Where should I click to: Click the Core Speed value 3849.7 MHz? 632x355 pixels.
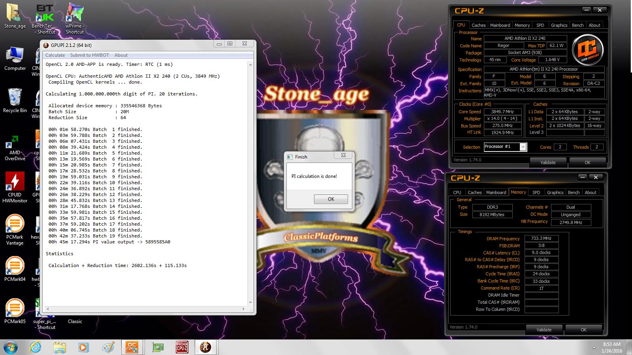pos(502,112)
